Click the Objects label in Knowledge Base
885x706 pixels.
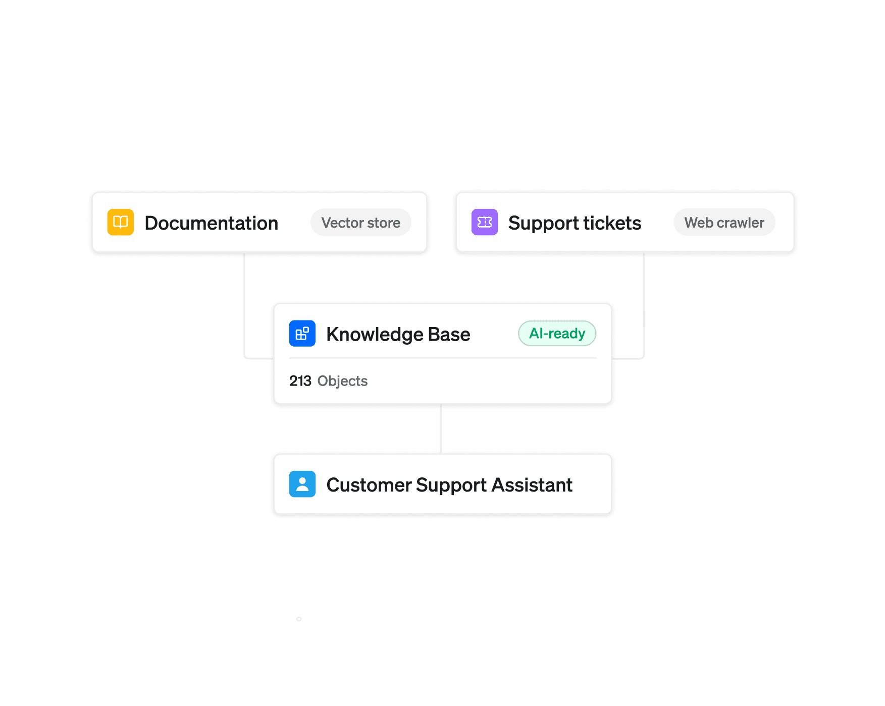click(x=342, y=381)
